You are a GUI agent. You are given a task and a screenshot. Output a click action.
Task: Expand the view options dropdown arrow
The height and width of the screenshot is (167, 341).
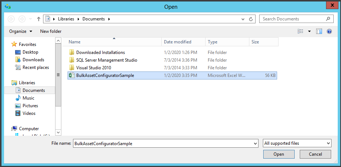click(309, 31)
